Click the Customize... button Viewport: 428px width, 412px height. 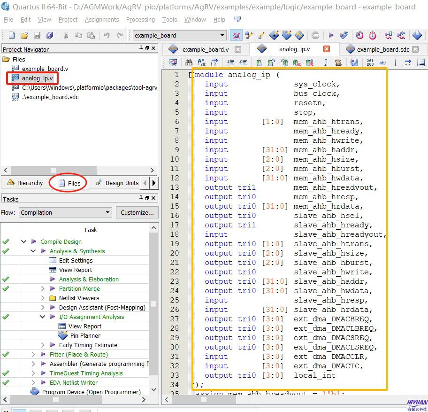pos(137,212)
